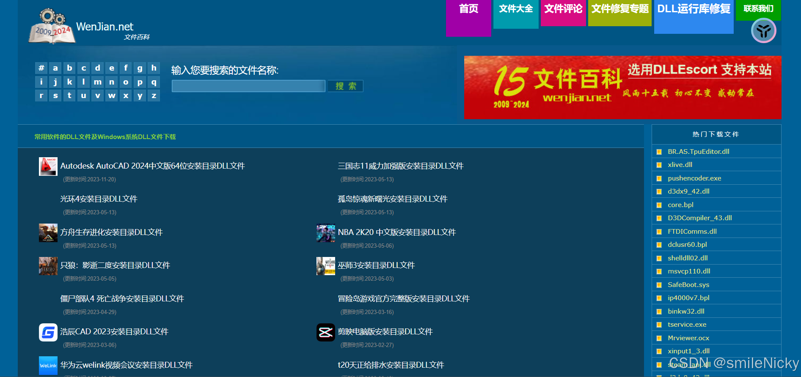The height and width of the screenshot is (377, 801).
Task: Browse files starting with letter g
Action: 140,68
